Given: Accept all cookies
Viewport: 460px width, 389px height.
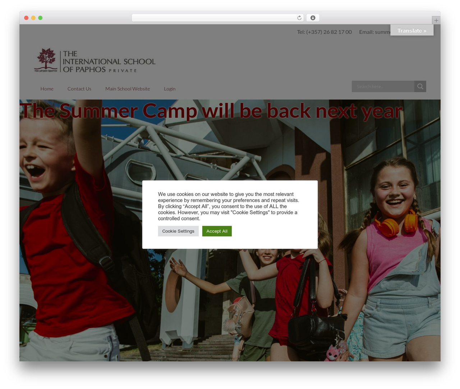Looking at the screenshot, I should pos(217,231).
